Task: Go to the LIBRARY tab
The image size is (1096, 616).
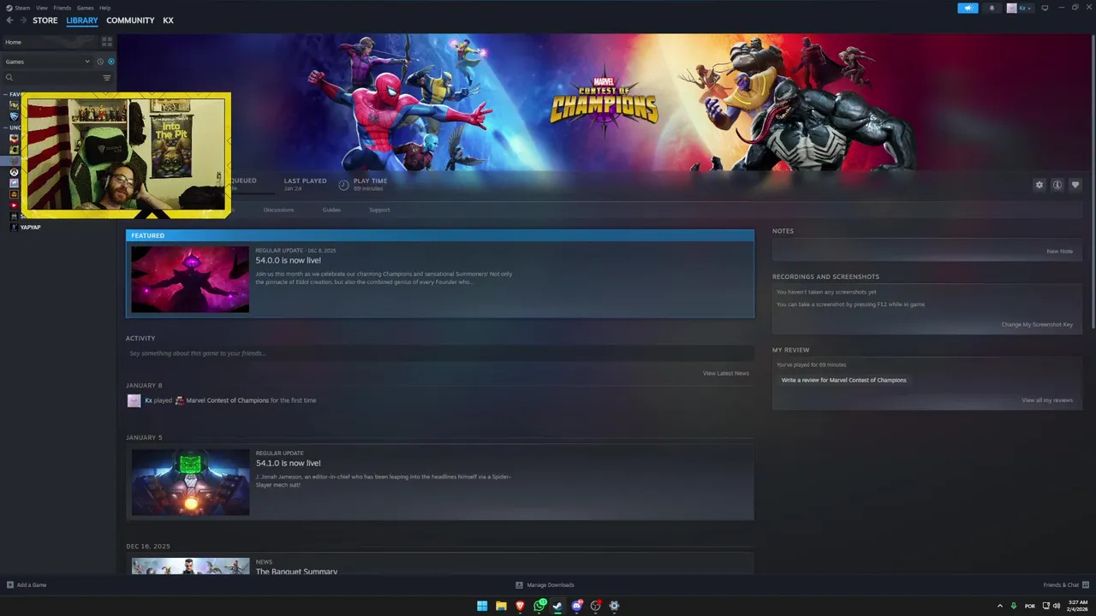Action: pyautogui.click(x=82, y=21)
